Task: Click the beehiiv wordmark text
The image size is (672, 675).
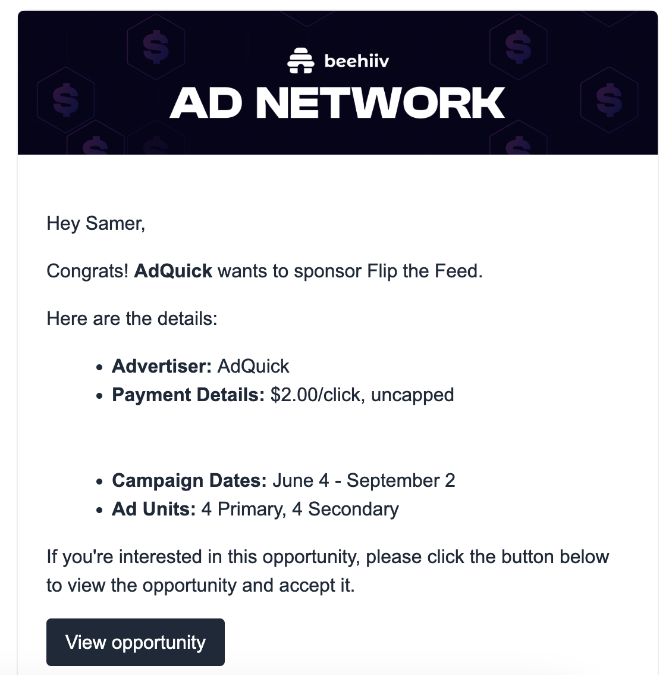Action: click(357, 61)
